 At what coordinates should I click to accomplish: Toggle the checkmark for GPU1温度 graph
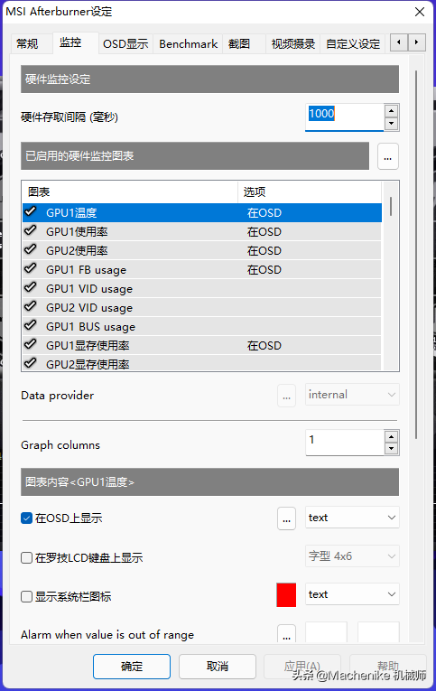tap(31, 211)
